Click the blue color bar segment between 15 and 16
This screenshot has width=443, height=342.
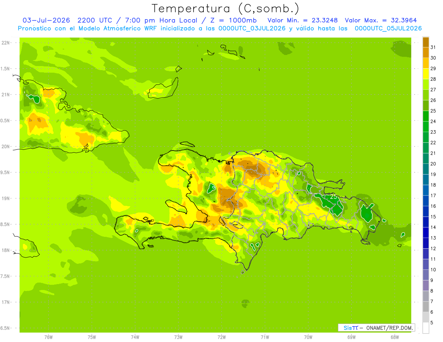click(426, 211)
